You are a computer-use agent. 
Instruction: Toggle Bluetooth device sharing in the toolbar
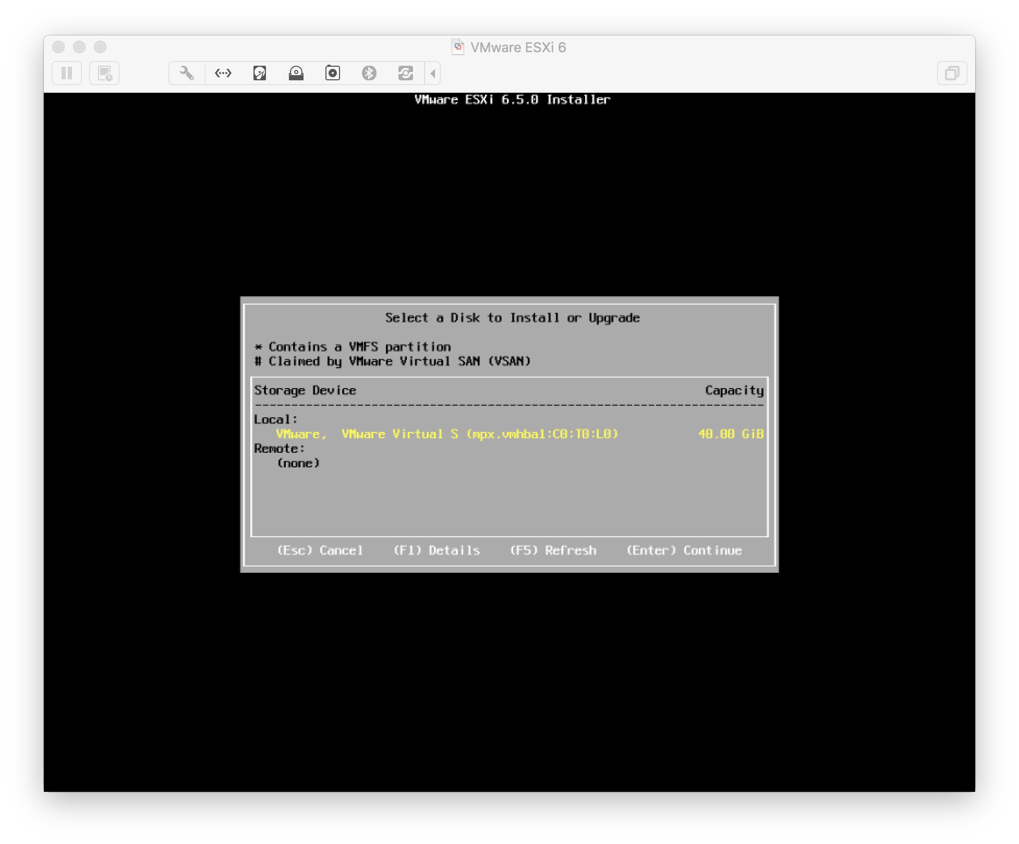click(x=370, y=73)
